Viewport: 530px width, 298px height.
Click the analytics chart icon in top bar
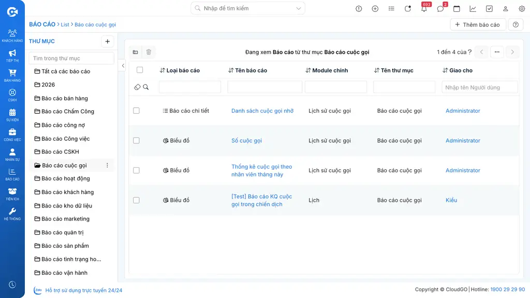(x=473, y=9)
